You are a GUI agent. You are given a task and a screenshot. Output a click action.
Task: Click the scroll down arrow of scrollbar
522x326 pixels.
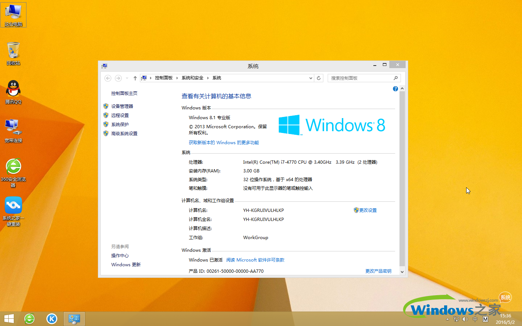click(x=402, y=272)
